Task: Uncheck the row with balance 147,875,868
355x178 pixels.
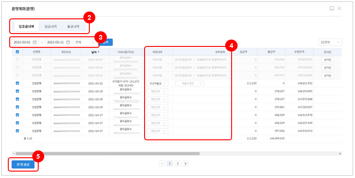Action: click(17, 99)
